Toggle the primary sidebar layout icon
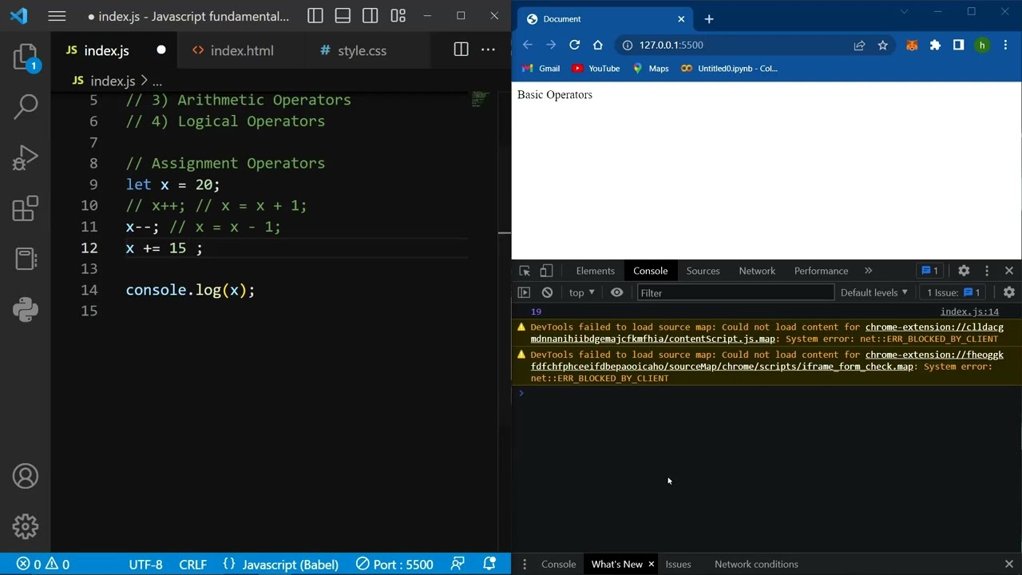 [x=315, y=16]
